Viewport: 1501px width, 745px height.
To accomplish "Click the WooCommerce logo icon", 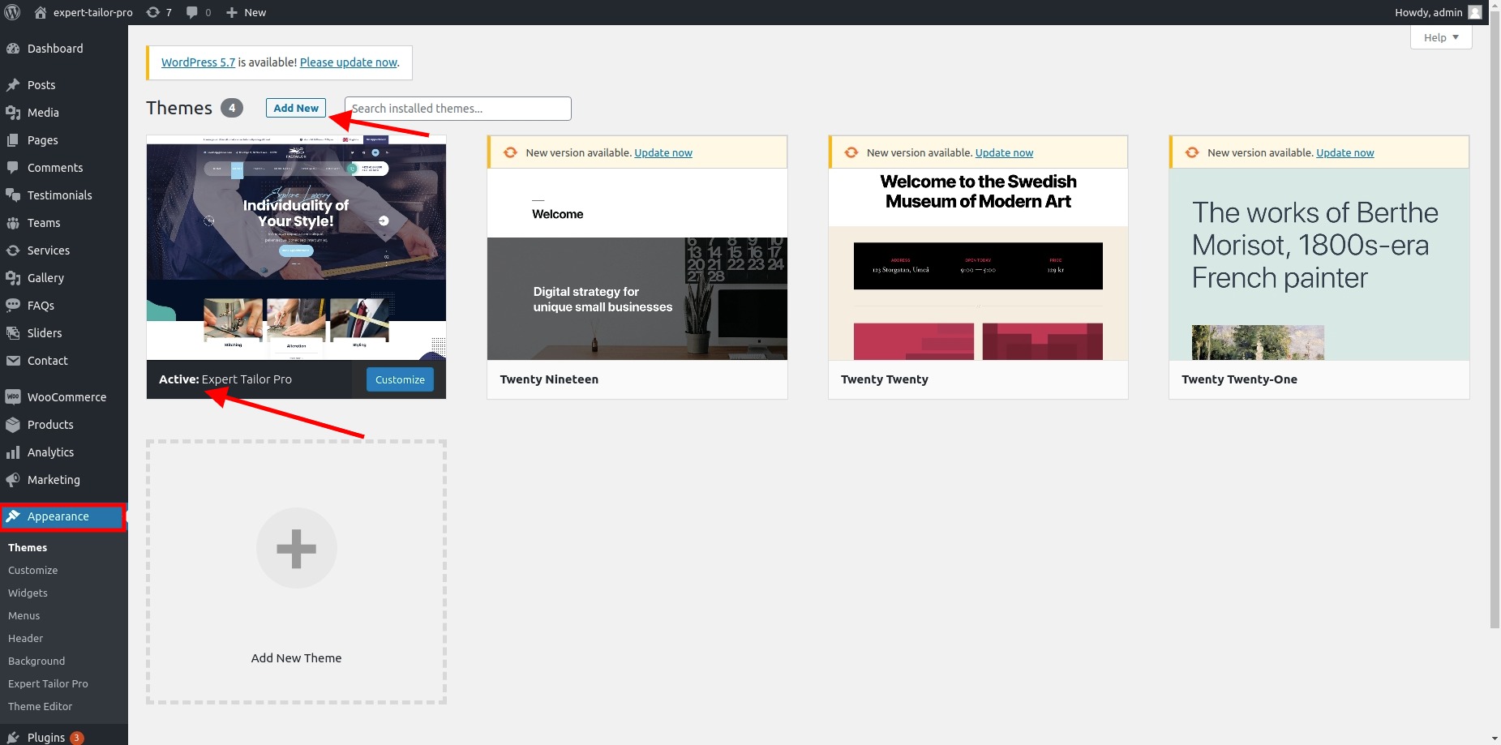I will 13,397.
